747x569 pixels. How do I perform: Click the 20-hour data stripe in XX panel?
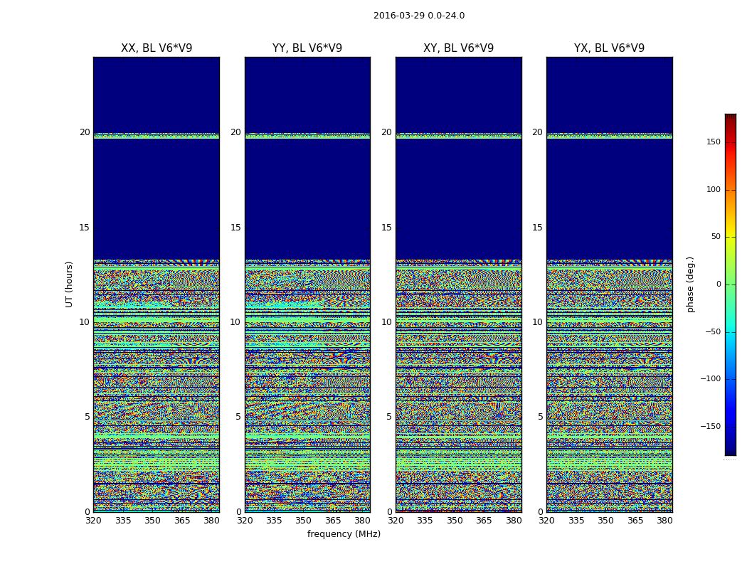point(157,136)
